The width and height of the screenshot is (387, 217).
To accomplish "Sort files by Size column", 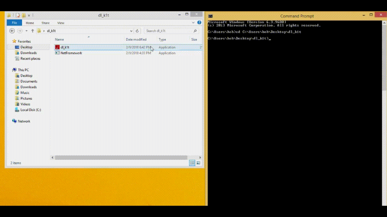I will click(194, 39).
